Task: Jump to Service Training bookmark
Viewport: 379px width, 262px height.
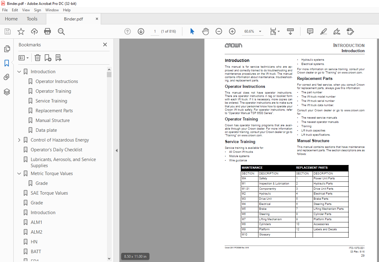Action: (x=51, y=101)
